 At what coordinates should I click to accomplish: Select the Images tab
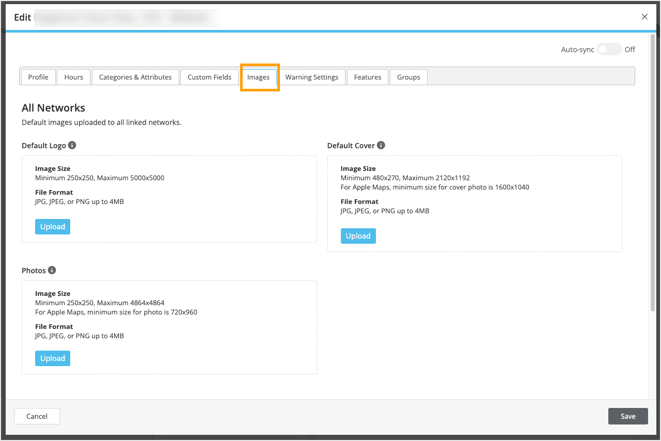(x=259, y=77)
